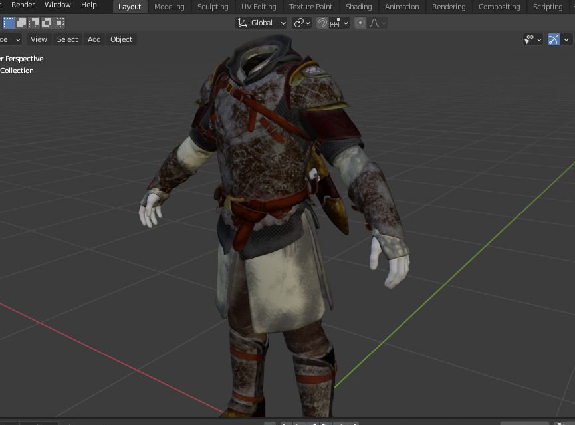Click the Object menu in viewport header
This screenshot has width=575, height=425.
121,39
